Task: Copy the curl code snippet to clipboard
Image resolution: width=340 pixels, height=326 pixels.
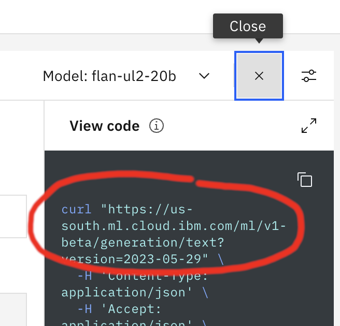Action: (x=305, y=180)
